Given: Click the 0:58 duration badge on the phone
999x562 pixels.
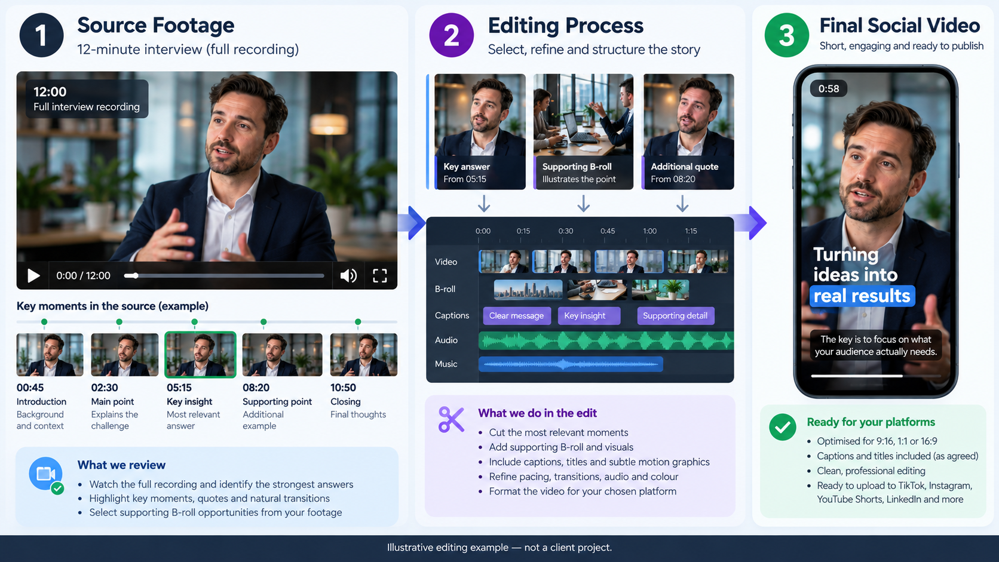Looking at the screenshot, I should [x=829, y=89].
